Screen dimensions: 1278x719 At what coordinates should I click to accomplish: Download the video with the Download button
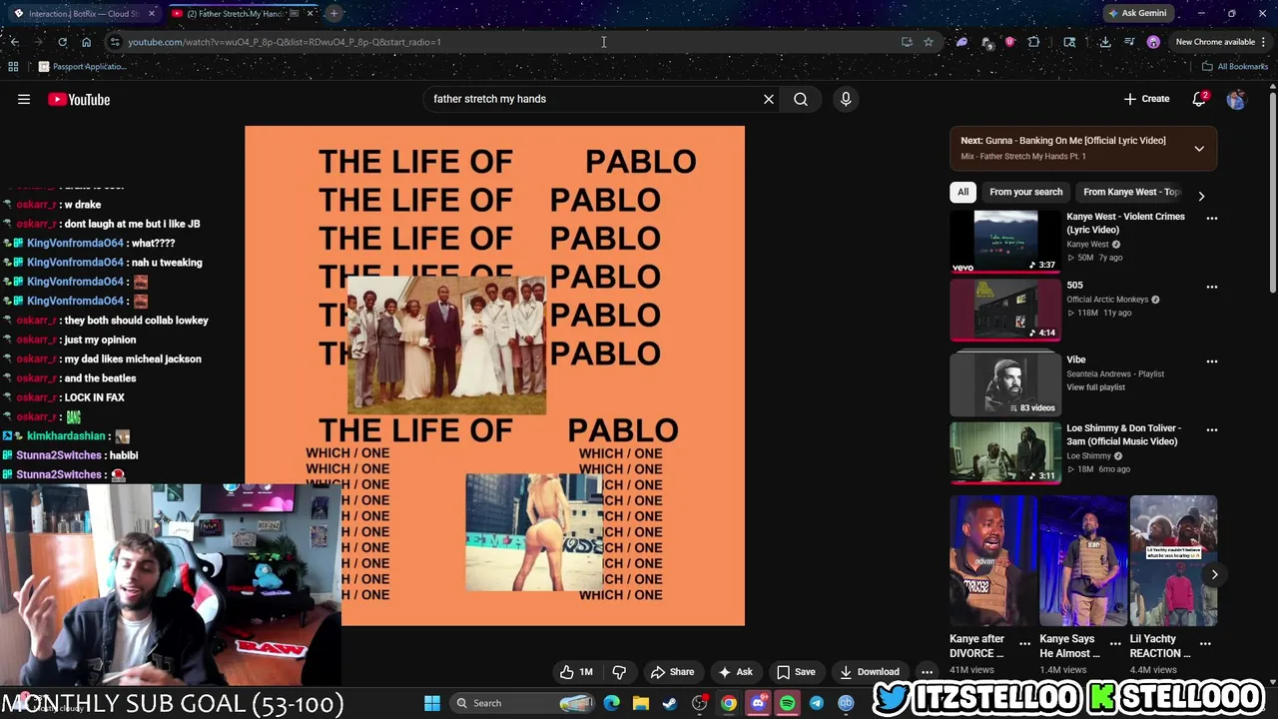click(x=869, y=672)
